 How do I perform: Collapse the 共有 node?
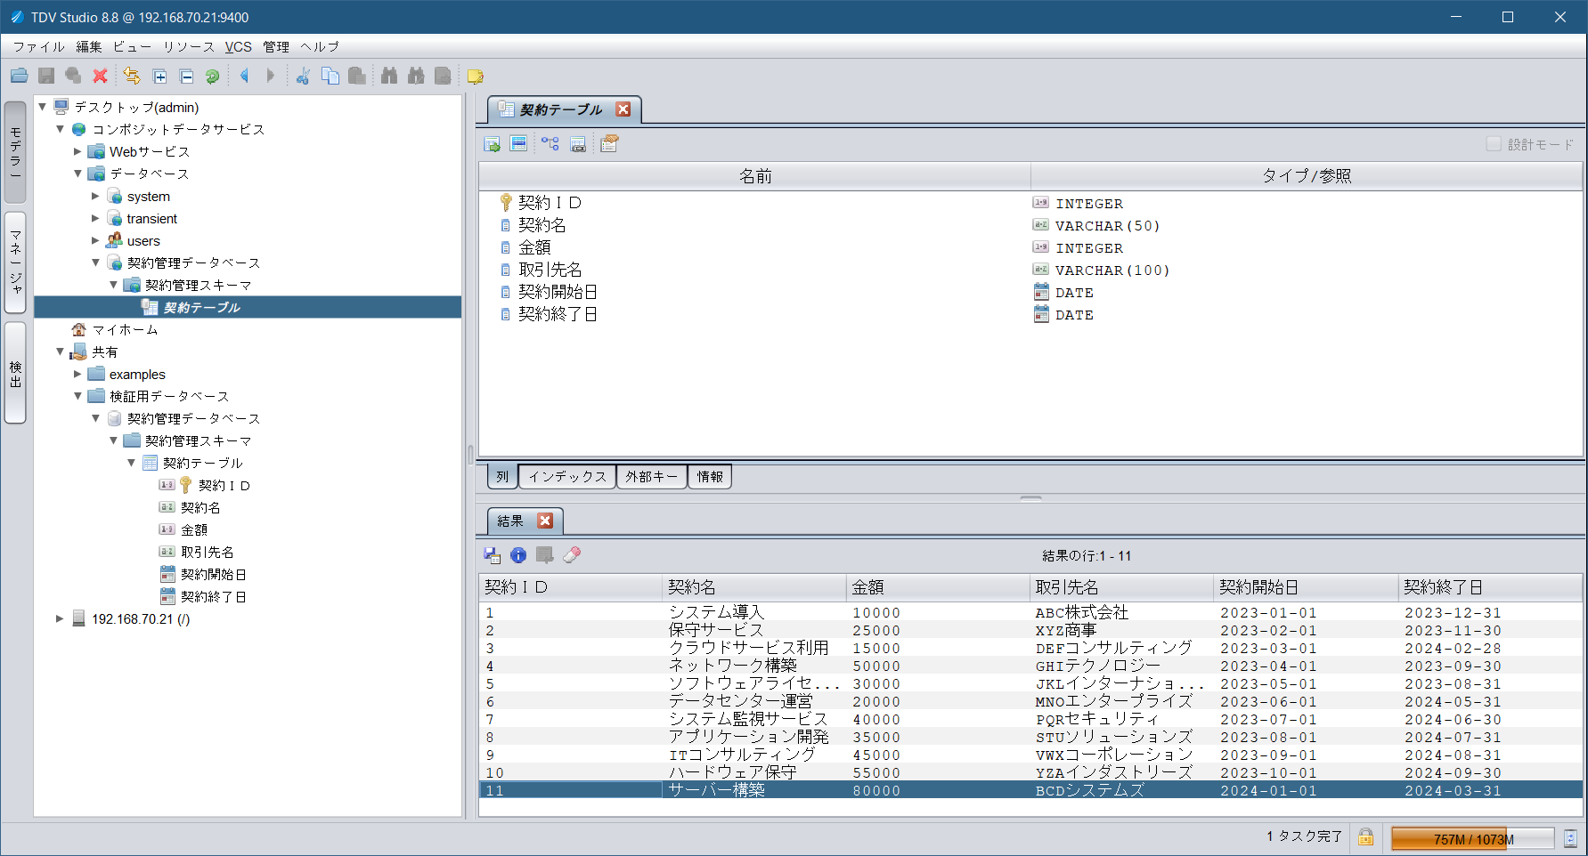(60, 351)
